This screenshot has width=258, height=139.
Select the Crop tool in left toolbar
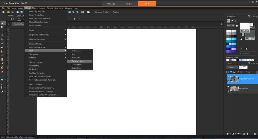pos(2,39)
